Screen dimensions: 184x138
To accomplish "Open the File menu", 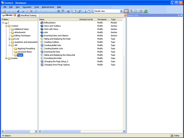I will [x=5, y=7].
